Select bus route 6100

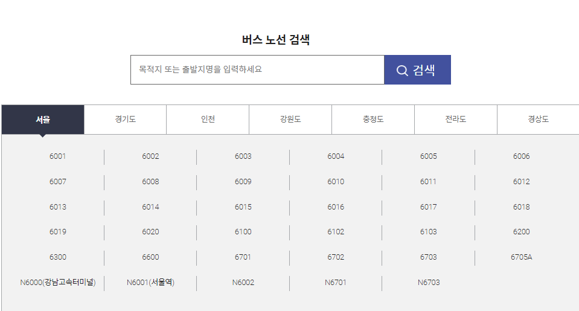pos(243,231)
